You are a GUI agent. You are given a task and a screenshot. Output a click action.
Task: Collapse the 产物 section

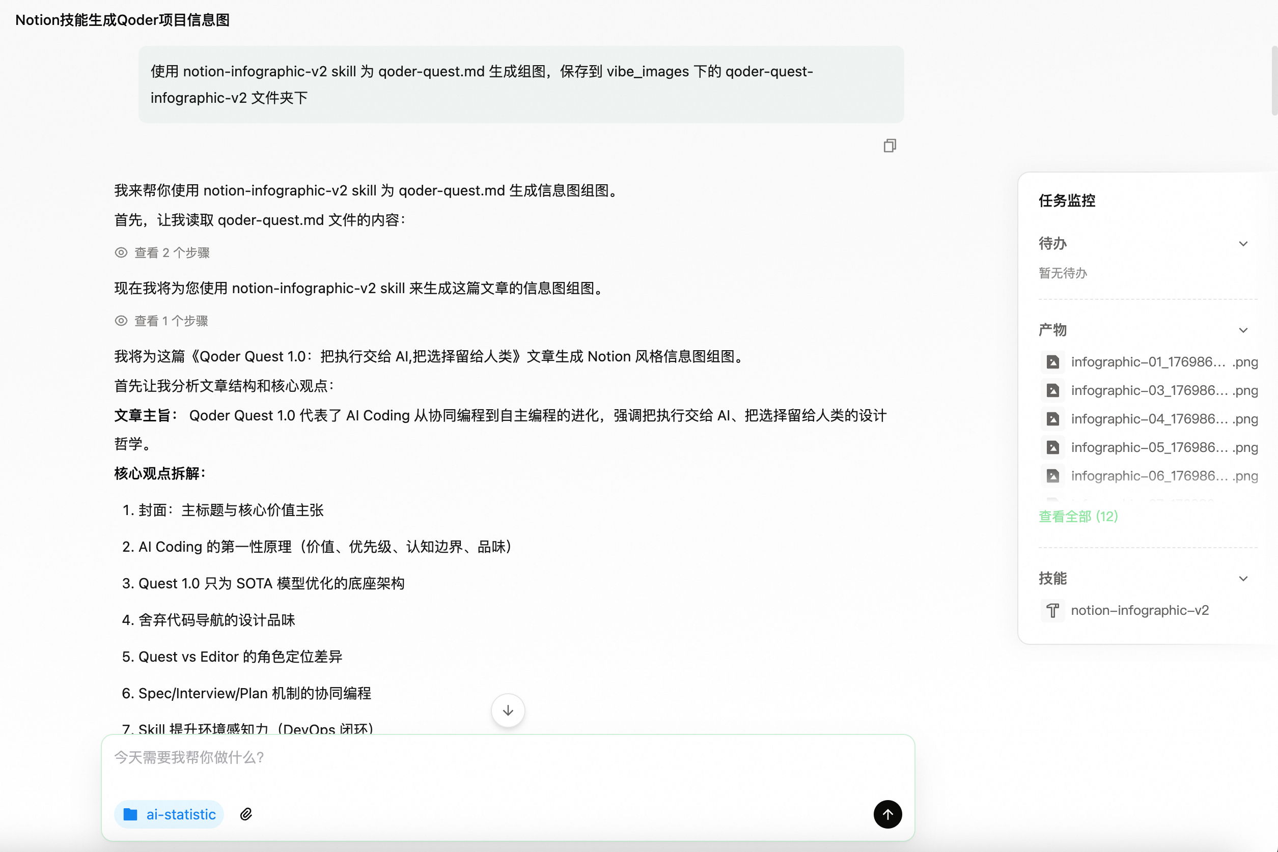[x=1243, y=330]
